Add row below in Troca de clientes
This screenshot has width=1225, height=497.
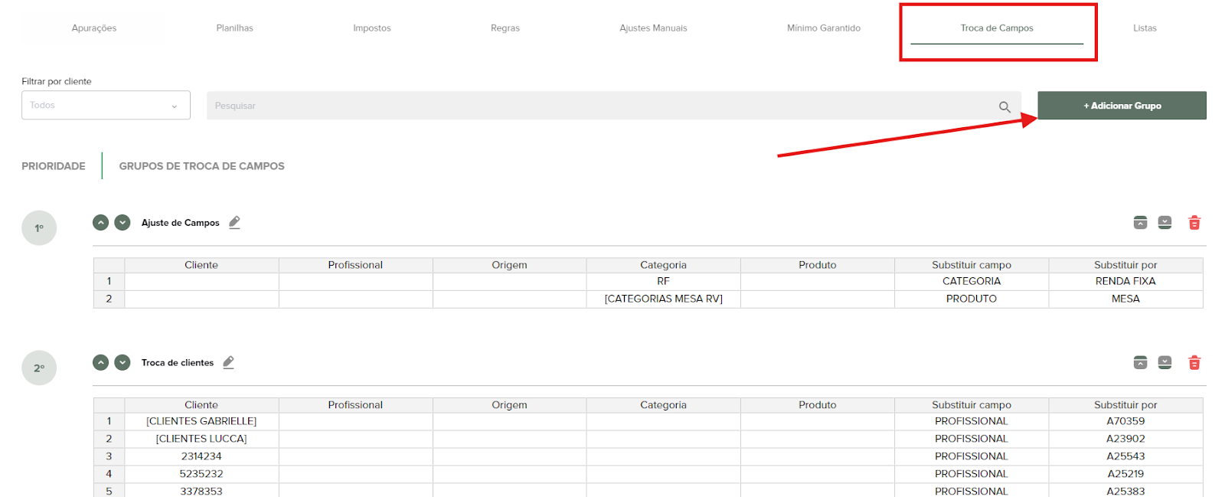(1165, 363)
